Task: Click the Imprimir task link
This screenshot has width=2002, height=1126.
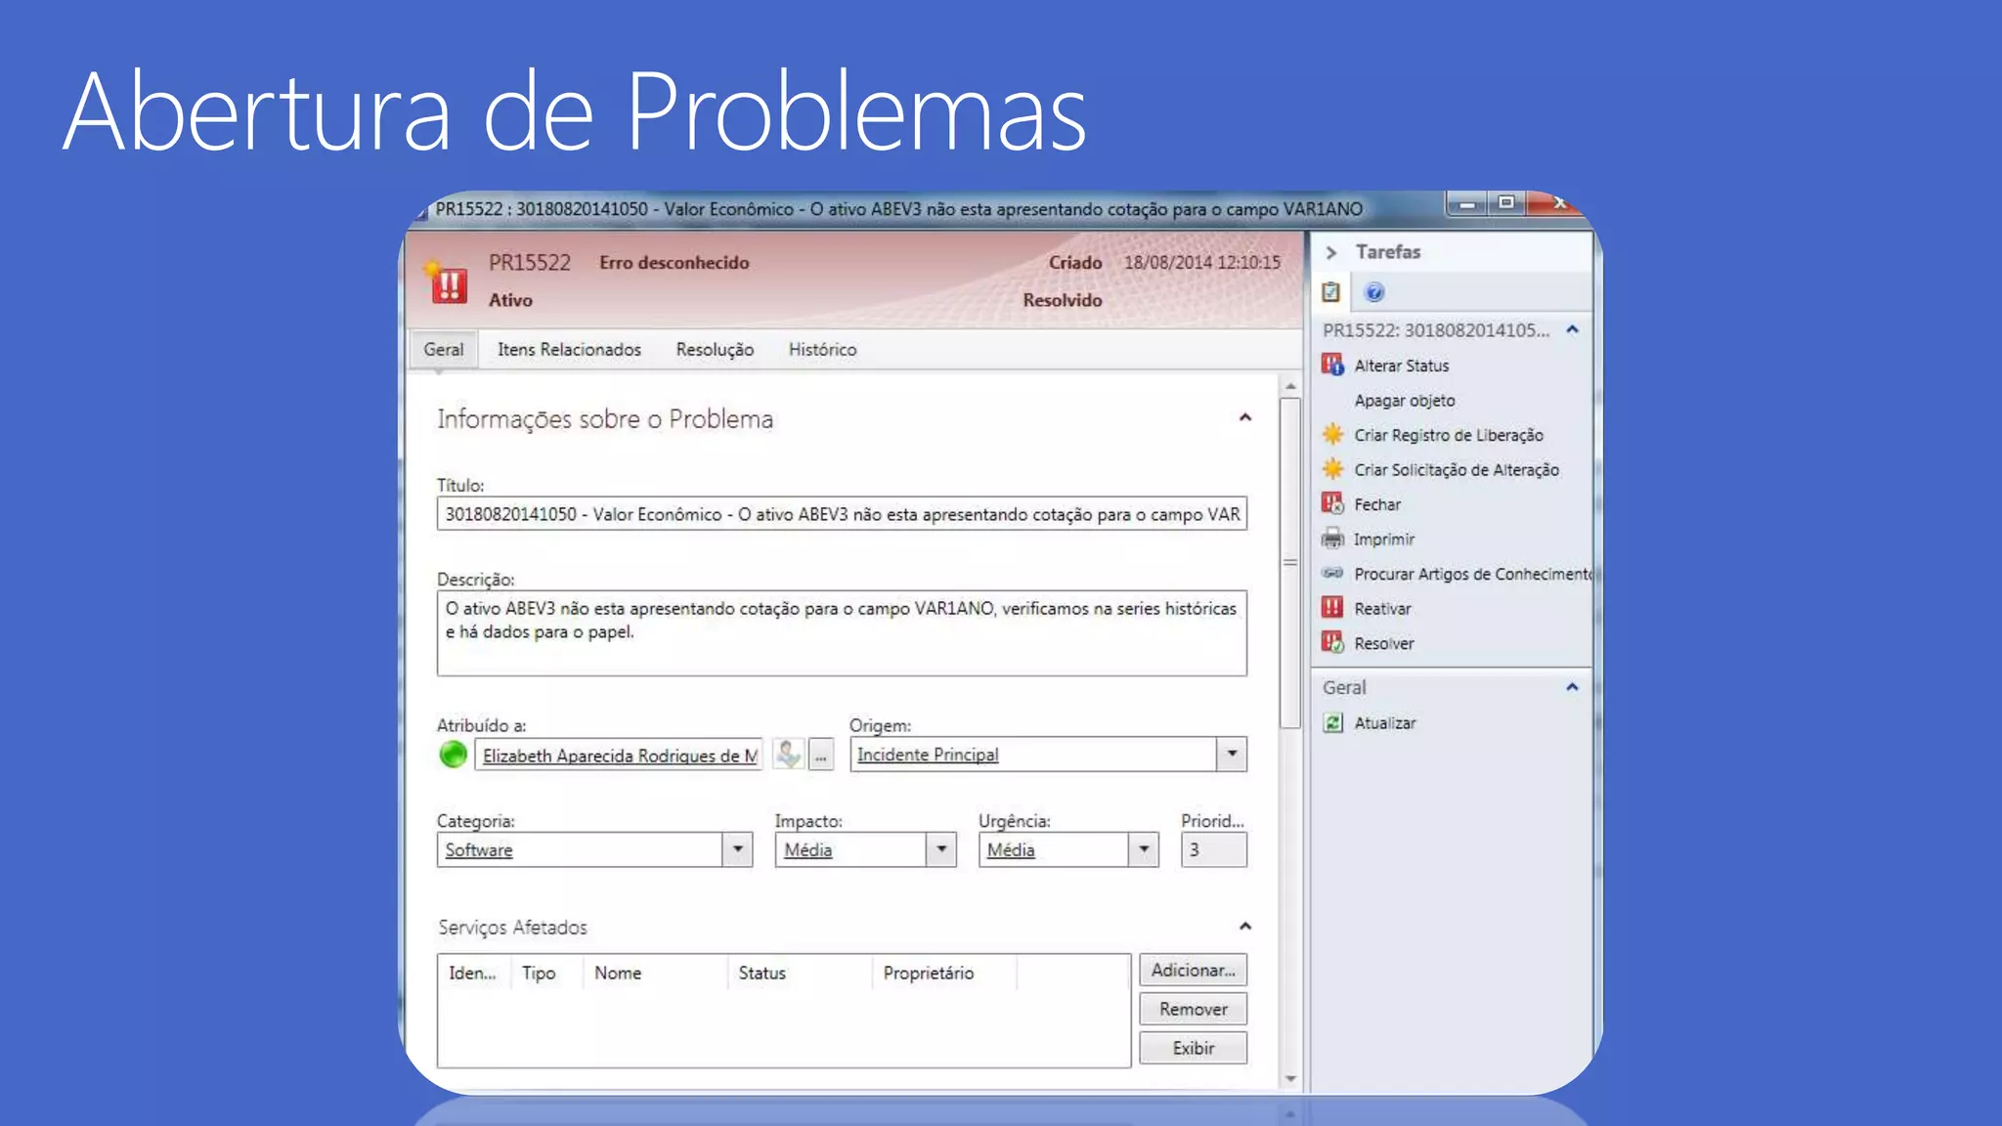Action: 1383,540
